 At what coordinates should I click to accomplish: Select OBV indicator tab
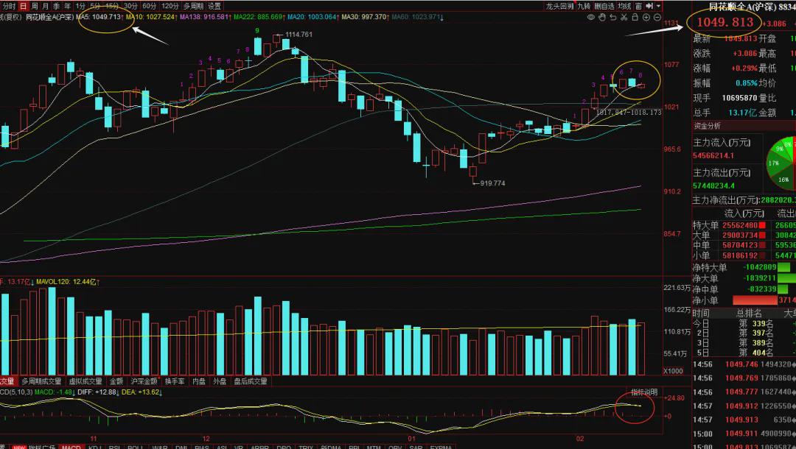(x=395, y=447)
